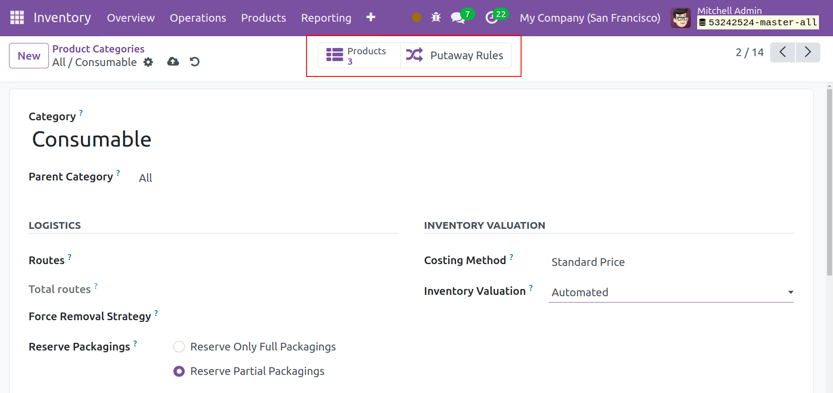This screenshot has height=393, width=833.
Task: Click the New button
Action: pyautogui.click(x=29, y=56)
